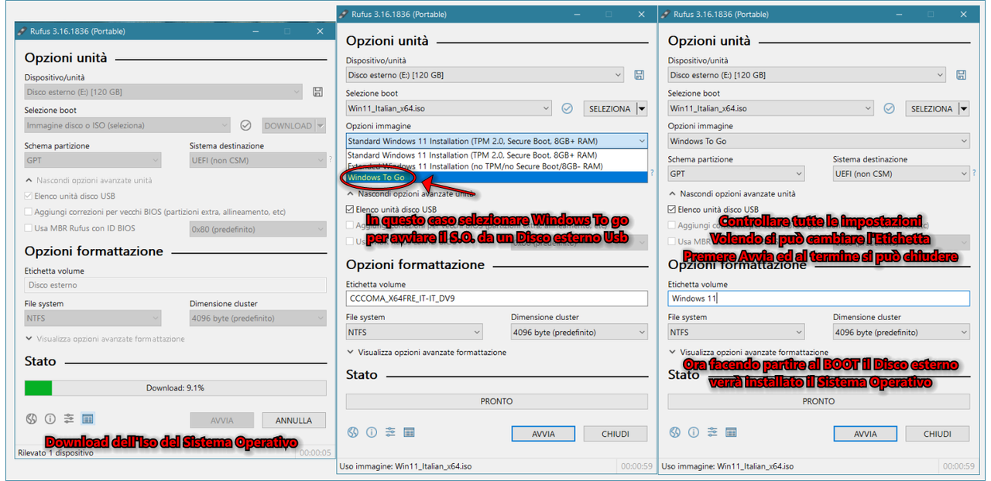Click the checksum checkmark icon in middle Rufus window
This screenshot has height=481, width=991.
point(567,108)
